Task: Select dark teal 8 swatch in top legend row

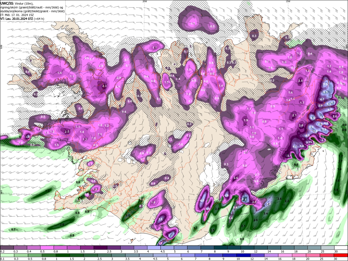Action: 221,248
